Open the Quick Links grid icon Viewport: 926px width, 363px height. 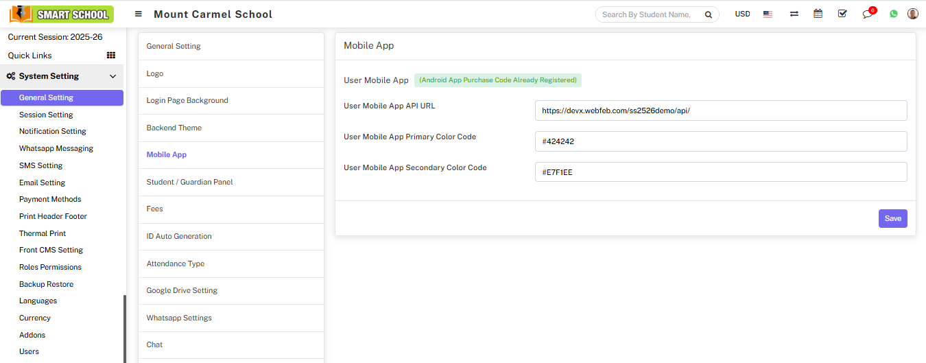(111, 56)
